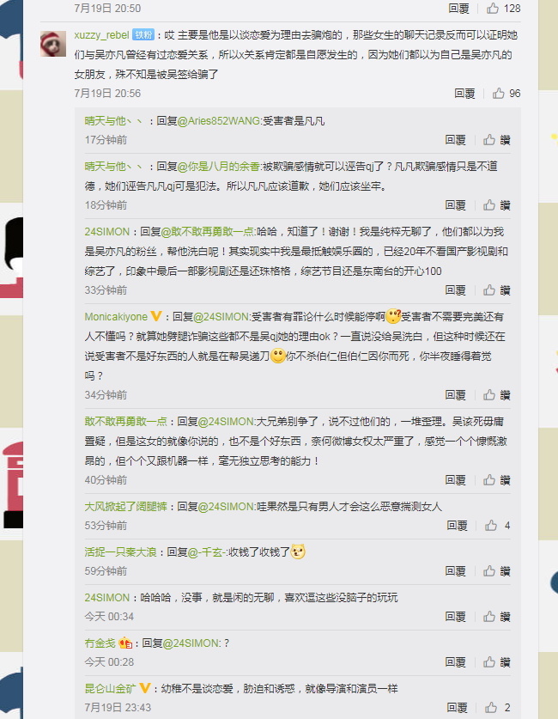Click the 铁粉 badge beside xuzzy_rebel

tap(143, 35)
